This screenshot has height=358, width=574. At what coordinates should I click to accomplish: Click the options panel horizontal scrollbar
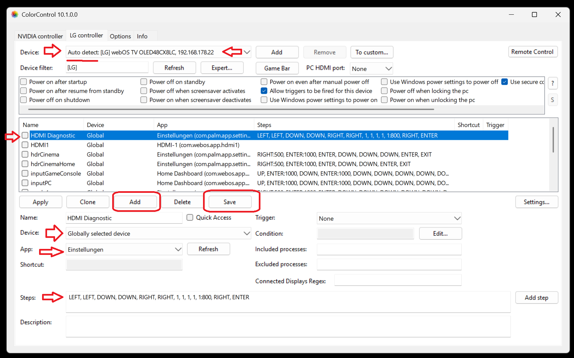tap(231, 109)
